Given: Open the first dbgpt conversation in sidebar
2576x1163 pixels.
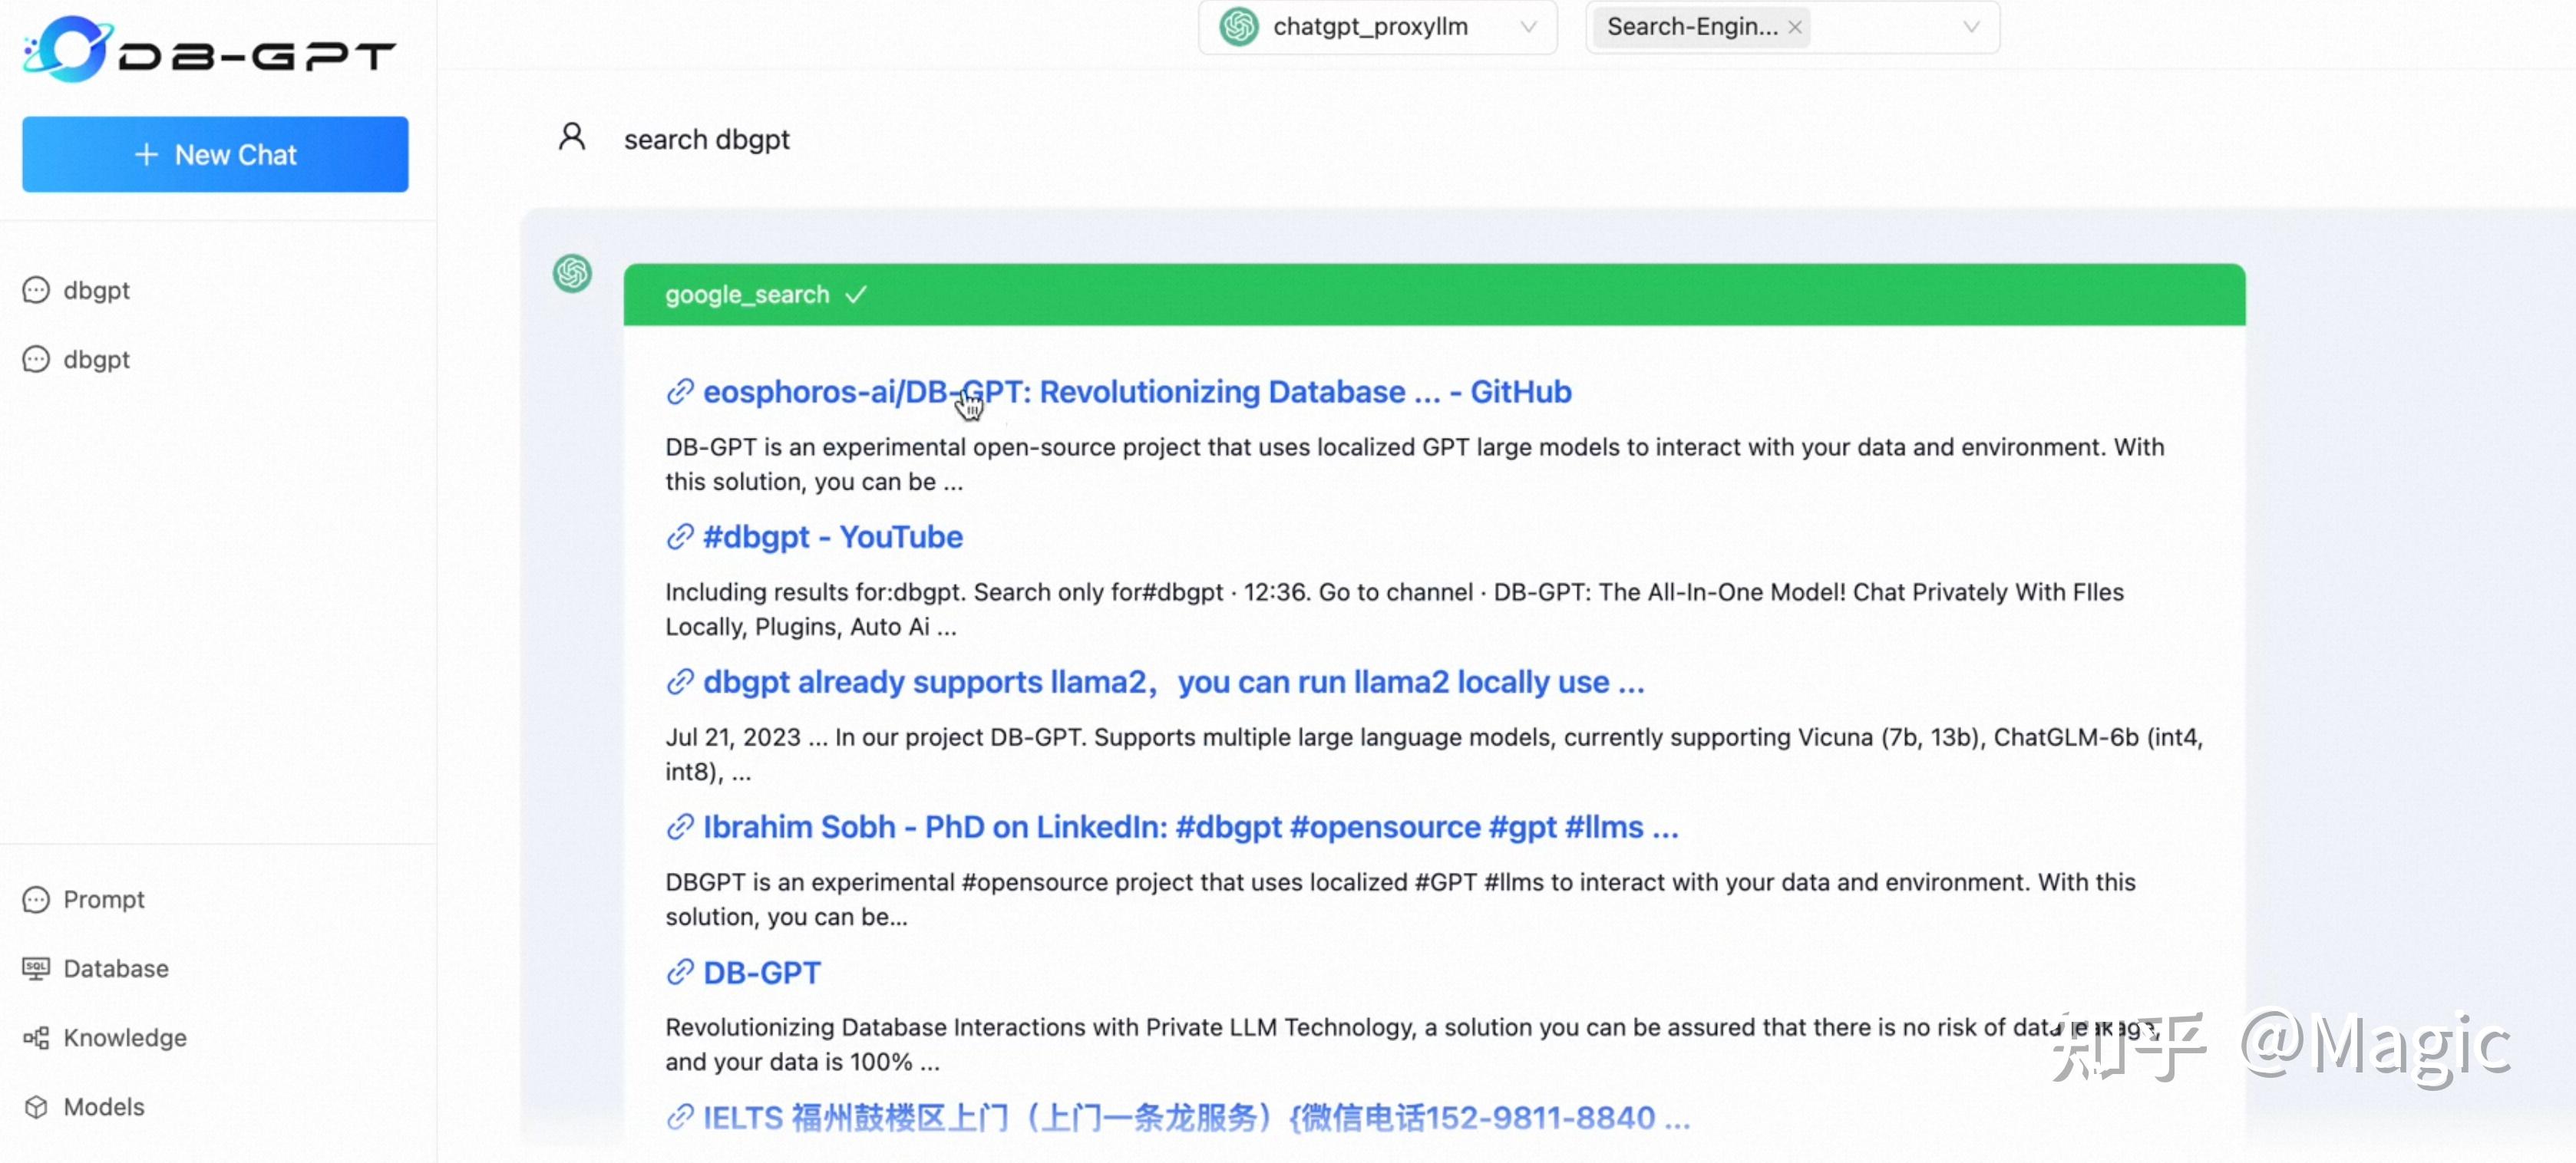Looking at the screenshot, I should tap(96, 290).
